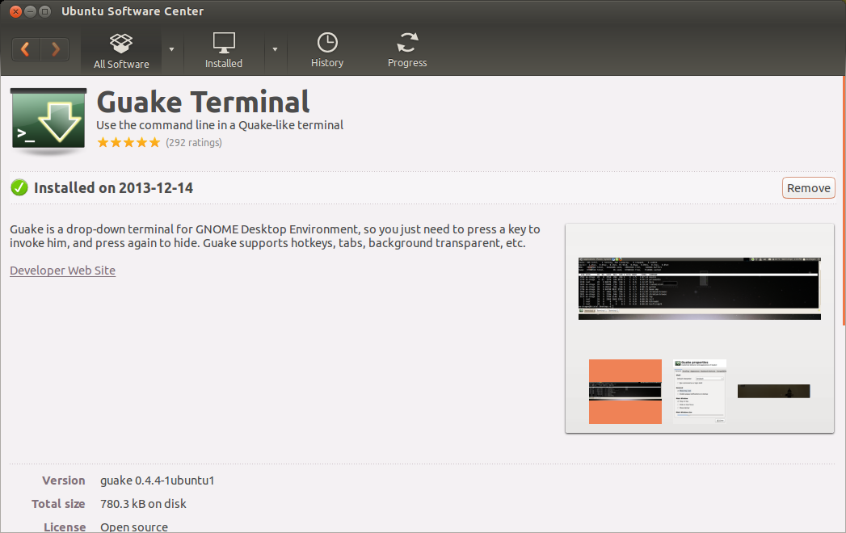Expand the All Software dropdown arrow
The height and width of the screenshot is (533, 846).
pyautogui.click(x=171, y=49)
